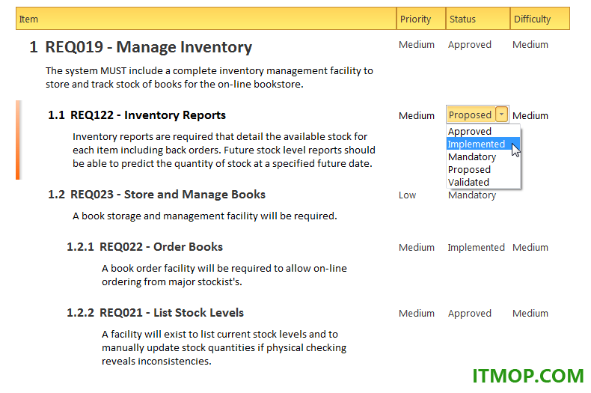591x393 pixels.
Task: Click the Status column header
Action: [478, 19]
